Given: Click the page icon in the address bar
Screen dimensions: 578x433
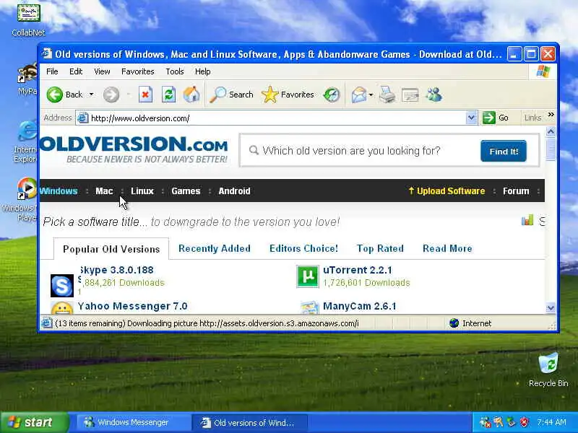Looking at the screenshot, I should pos(83,118).
